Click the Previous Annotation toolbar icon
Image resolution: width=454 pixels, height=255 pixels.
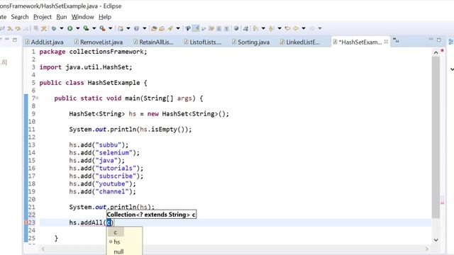[271, 28]
